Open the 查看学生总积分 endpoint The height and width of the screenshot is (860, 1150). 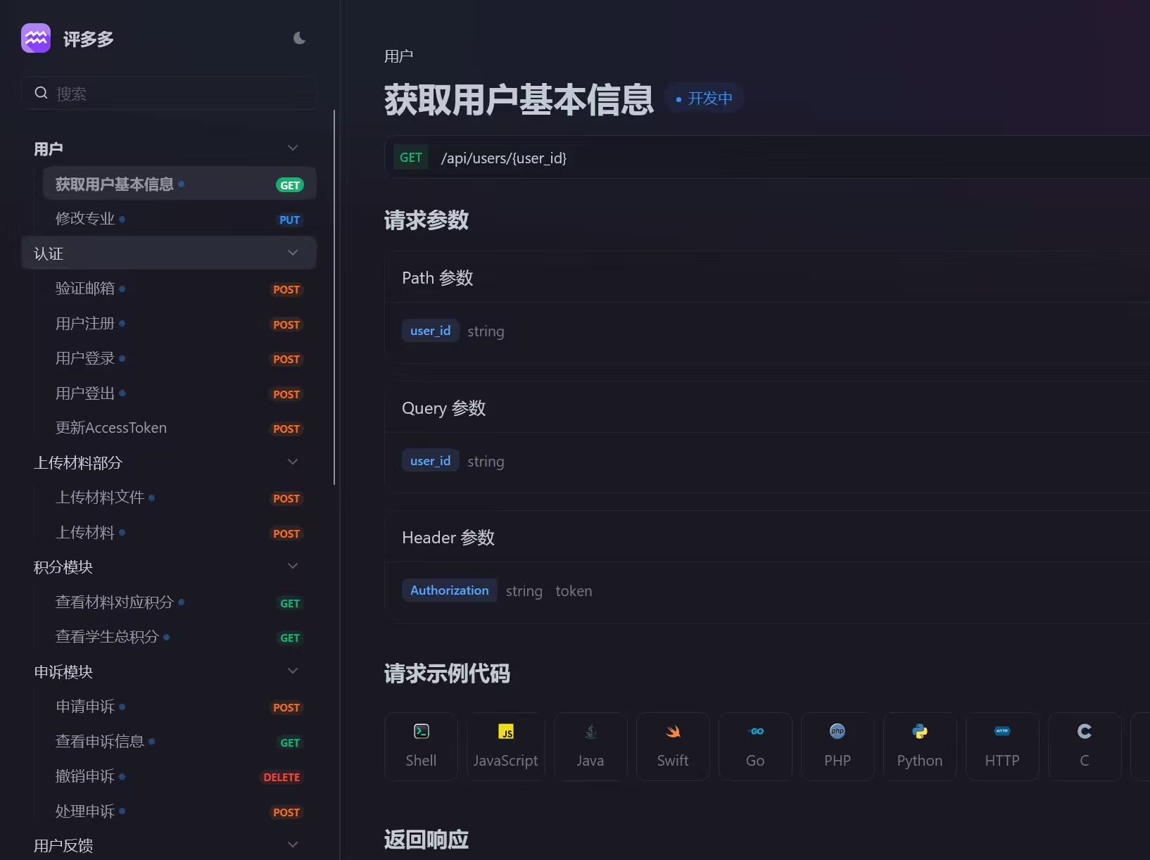(x=179, y=637)
